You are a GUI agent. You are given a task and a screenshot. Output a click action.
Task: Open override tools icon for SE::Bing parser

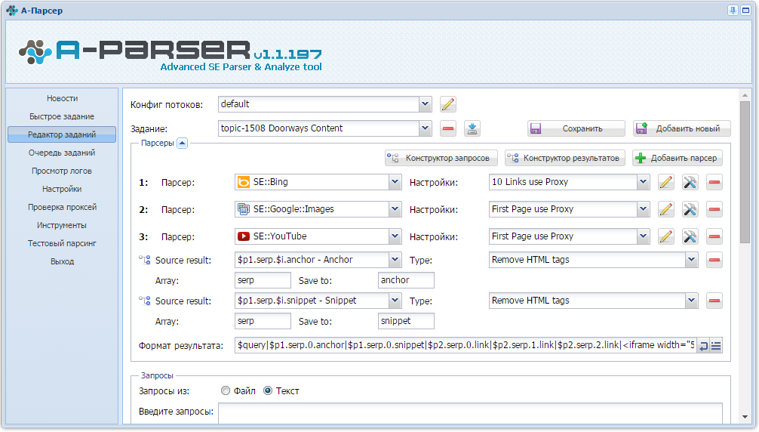tap(690, 183)
